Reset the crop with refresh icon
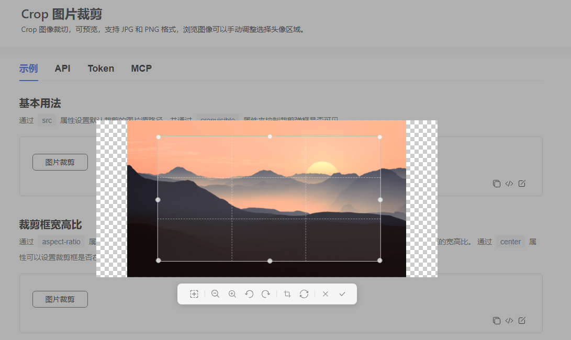Screen dimensions: 571x340 coord(304,294)
